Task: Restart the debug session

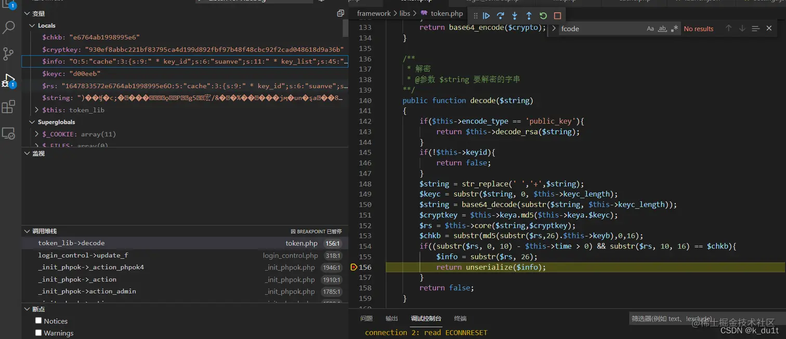Action: 543,16
